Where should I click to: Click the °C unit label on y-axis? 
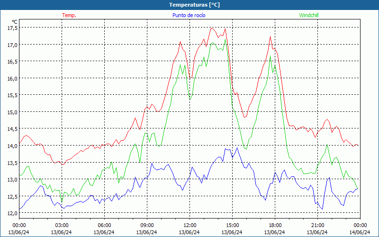coord(15,22)
